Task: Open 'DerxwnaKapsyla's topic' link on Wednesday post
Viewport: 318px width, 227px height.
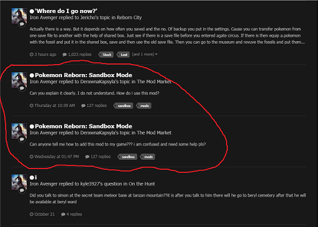Action: (x=104, y=132)
